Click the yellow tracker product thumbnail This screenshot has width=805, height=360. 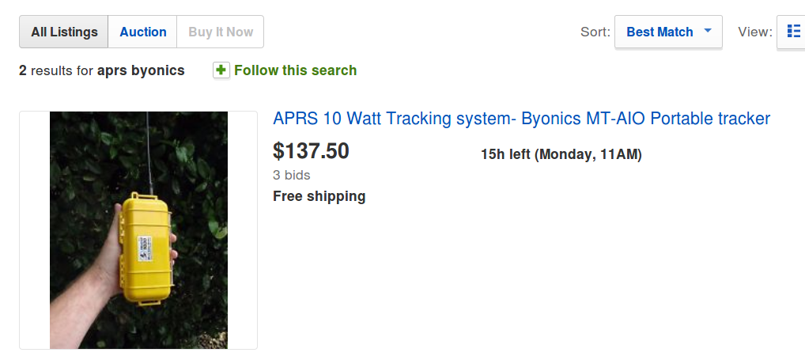[138, 230]
